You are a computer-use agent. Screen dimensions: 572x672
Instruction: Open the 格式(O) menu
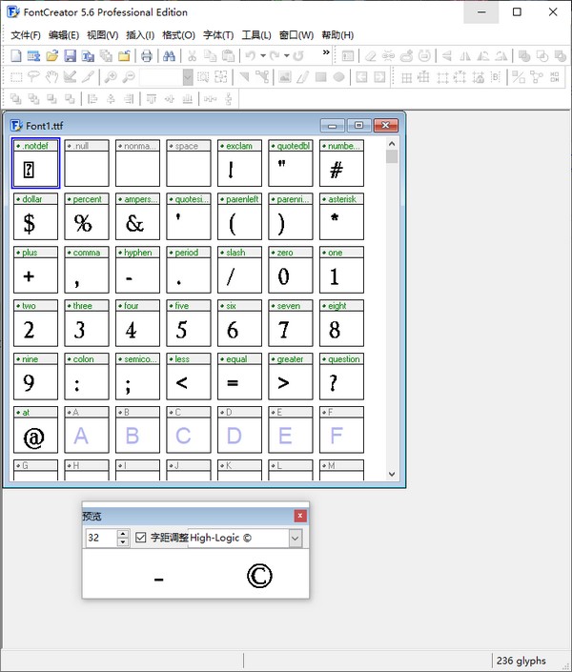(179, 35)
